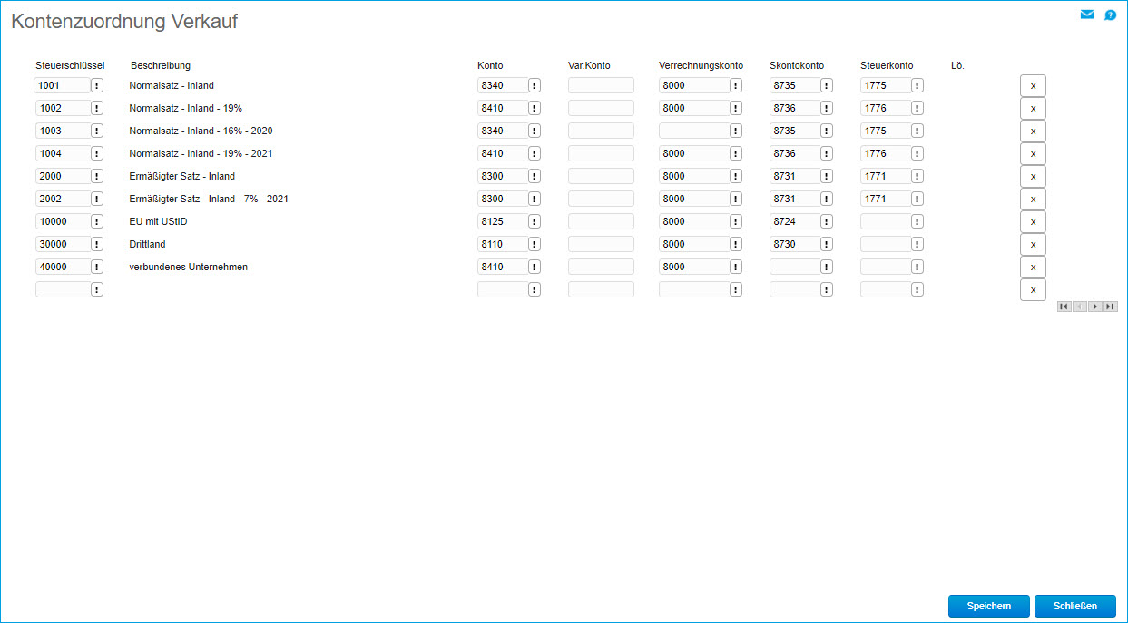Open Konto lookup in Normalsatz - Inland row
The image size is (1128, 623).
tap(535, 85)
